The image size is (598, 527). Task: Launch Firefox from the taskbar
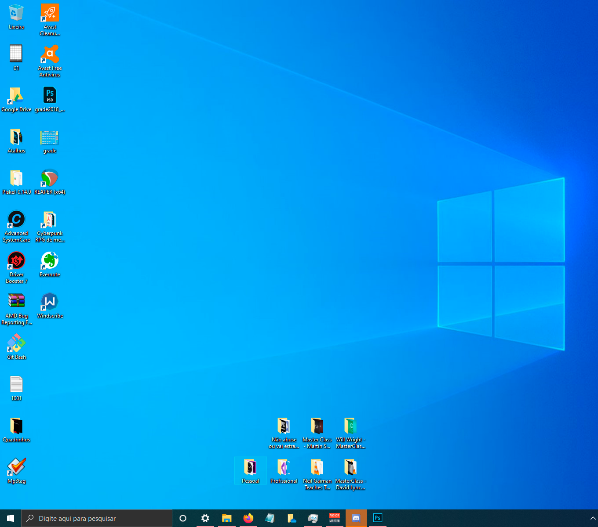(248, 518)
